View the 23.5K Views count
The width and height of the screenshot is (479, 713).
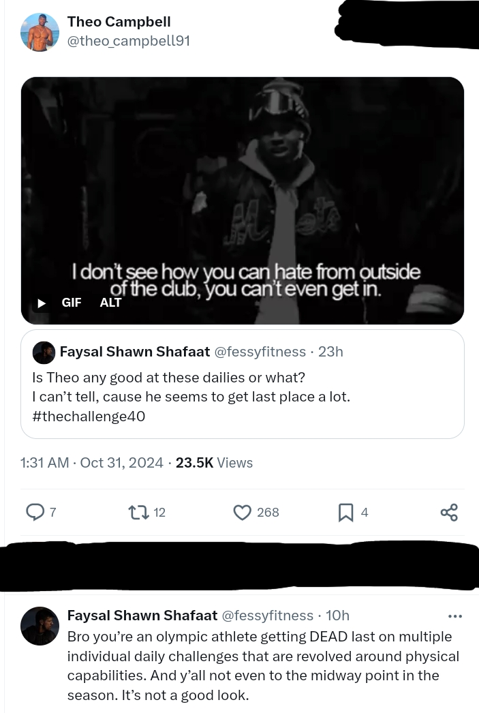pos(214,462)
